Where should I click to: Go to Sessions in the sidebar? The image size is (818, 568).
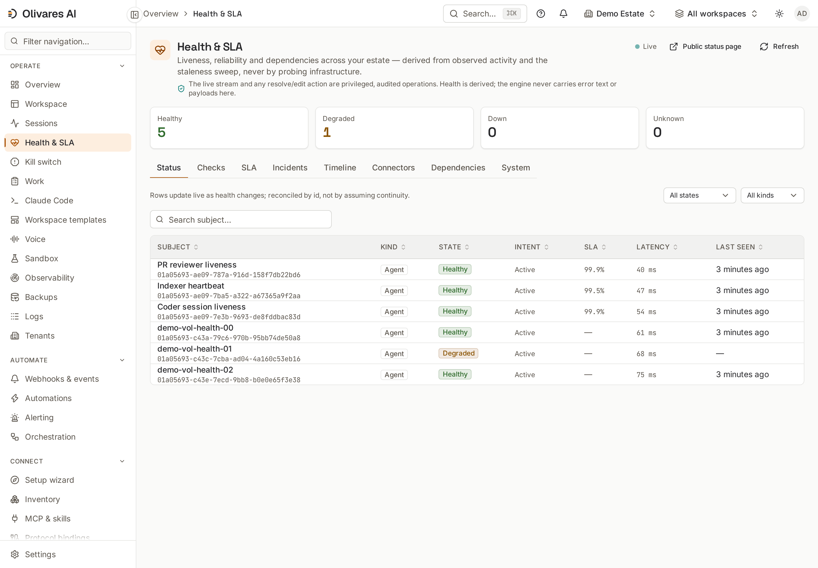68,123
